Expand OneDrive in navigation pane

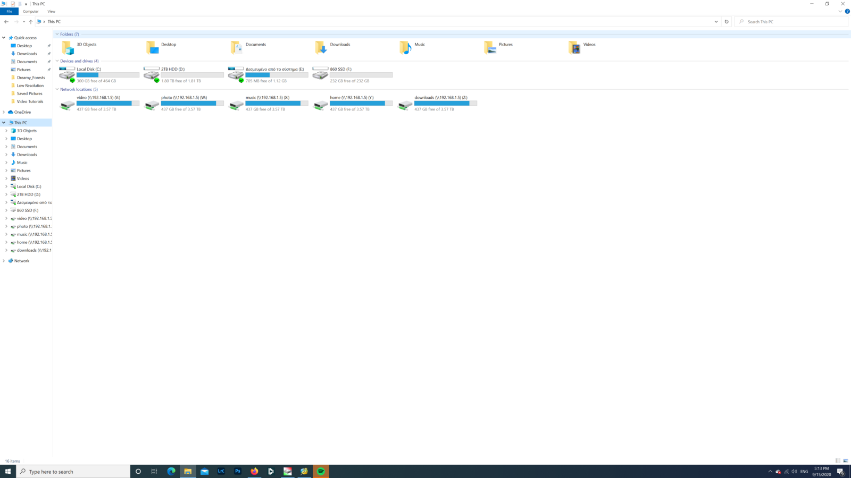(4, 112)
